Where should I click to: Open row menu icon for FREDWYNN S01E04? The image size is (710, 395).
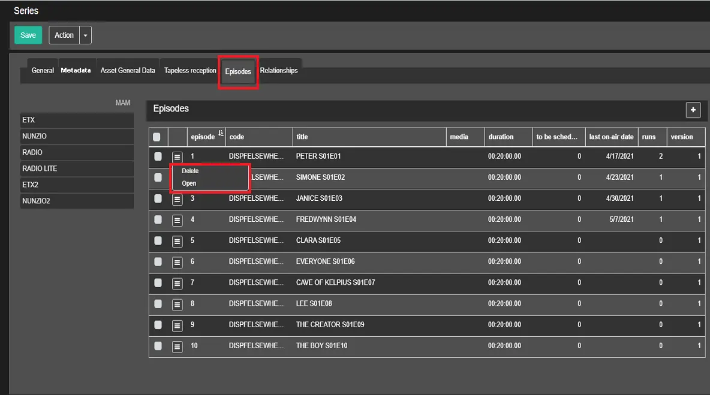pyautogui.click(x=177, y=220)
